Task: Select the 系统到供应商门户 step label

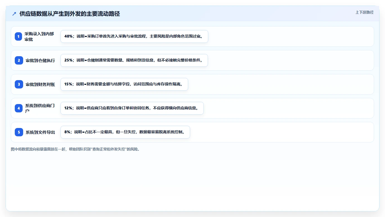Action: 40,108
